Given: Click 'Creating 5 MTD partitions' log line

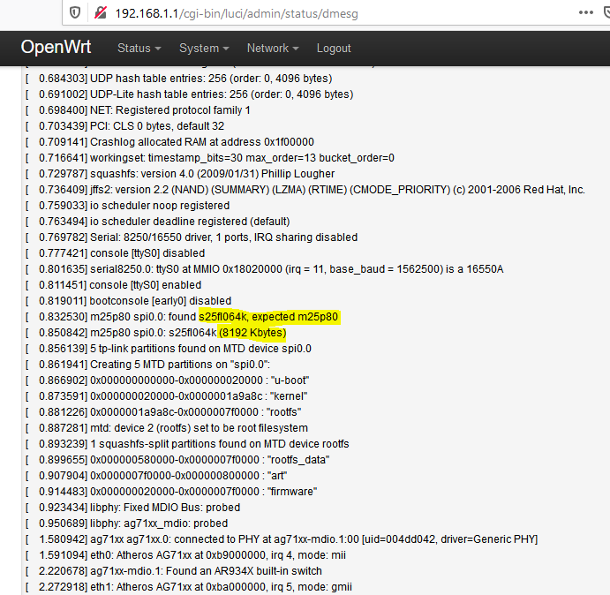Looking at the screenshot, I should coord(147,365).
